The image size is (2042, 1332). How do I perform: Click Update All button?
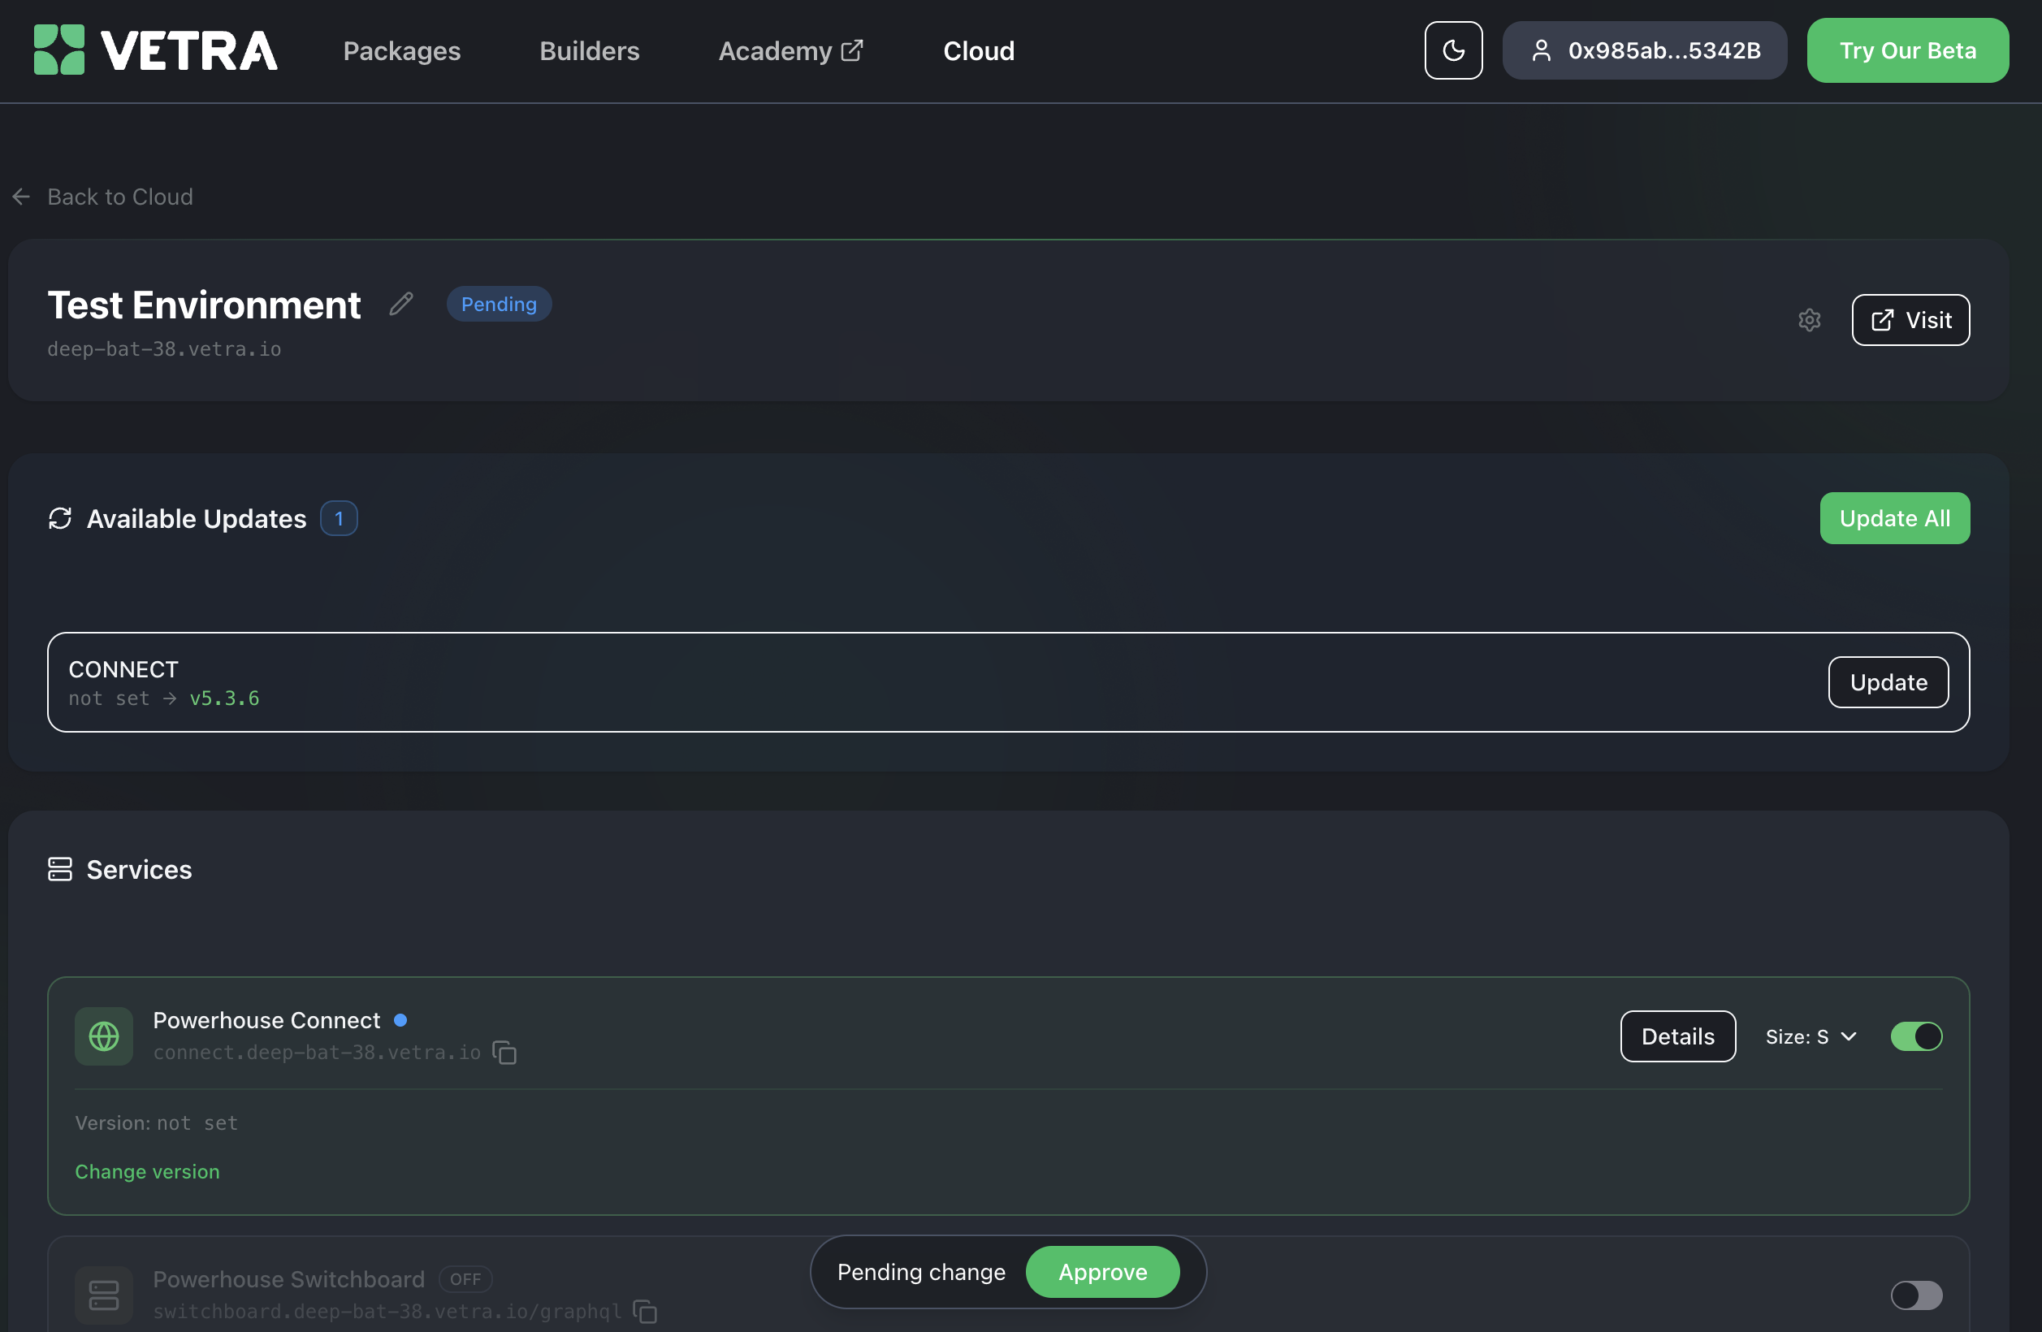(1894, 518)
